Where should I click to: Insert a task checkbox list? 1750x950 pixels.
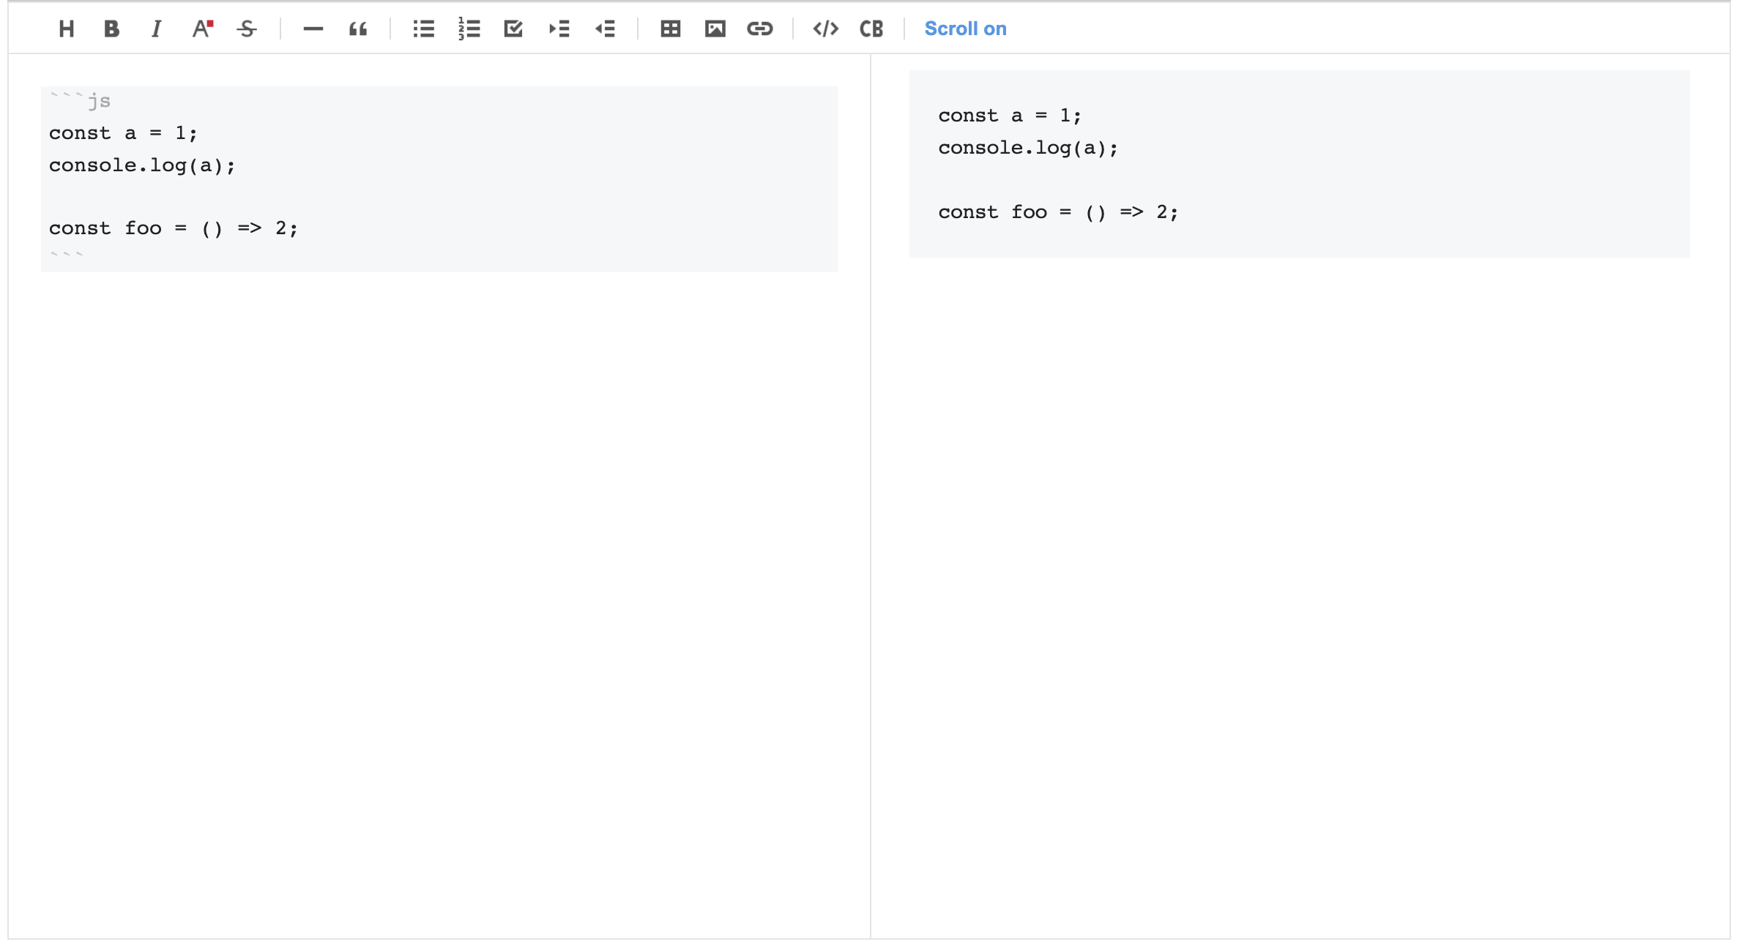(x=513, y=29)
